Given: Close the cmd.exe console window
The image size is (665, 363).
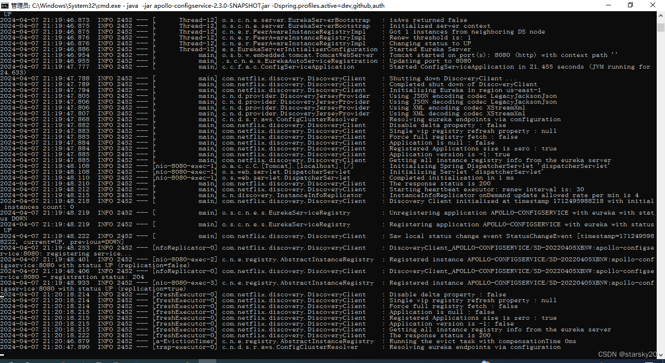Looking at the screenshot, I should (x=653, y=5).
